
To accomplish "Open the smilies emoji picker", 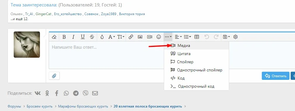I will pyautogui.click(x=159, y=37).
